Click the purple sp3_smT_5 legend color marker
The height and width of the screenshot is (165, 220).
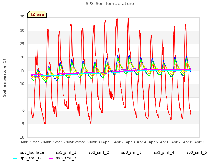point(181,153)
